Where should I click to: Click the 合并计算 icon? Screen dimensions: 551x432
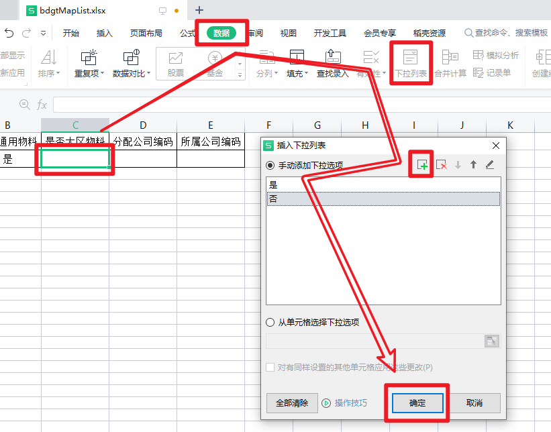coord(450,63)
